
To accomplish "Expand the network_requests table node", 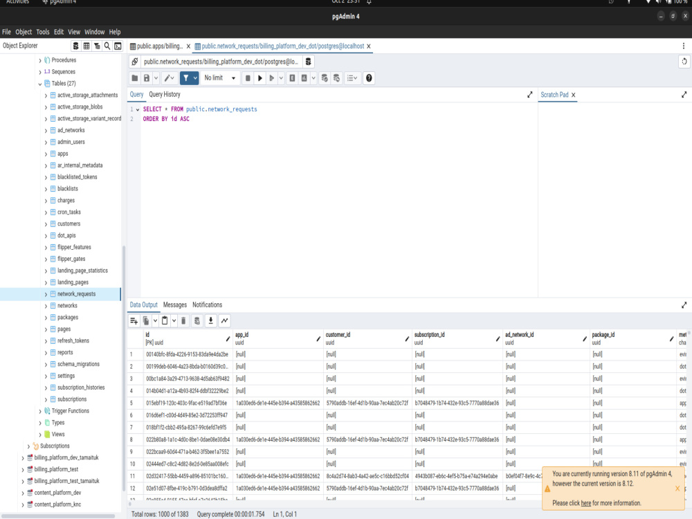I will (x=46, y=294).
